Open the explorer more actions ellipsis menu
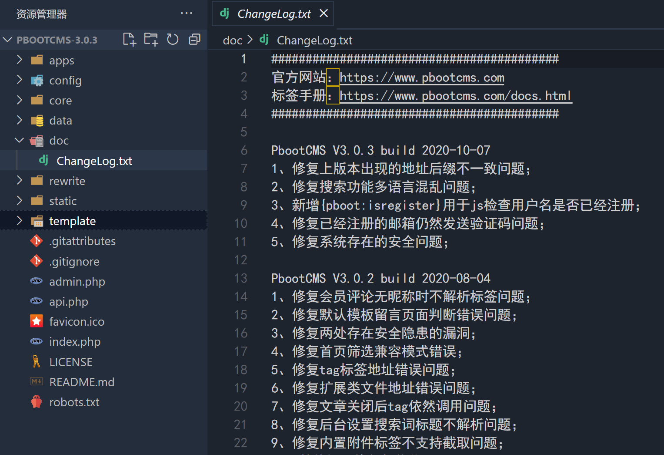This screenshot has width=664, height=455. 187,13
